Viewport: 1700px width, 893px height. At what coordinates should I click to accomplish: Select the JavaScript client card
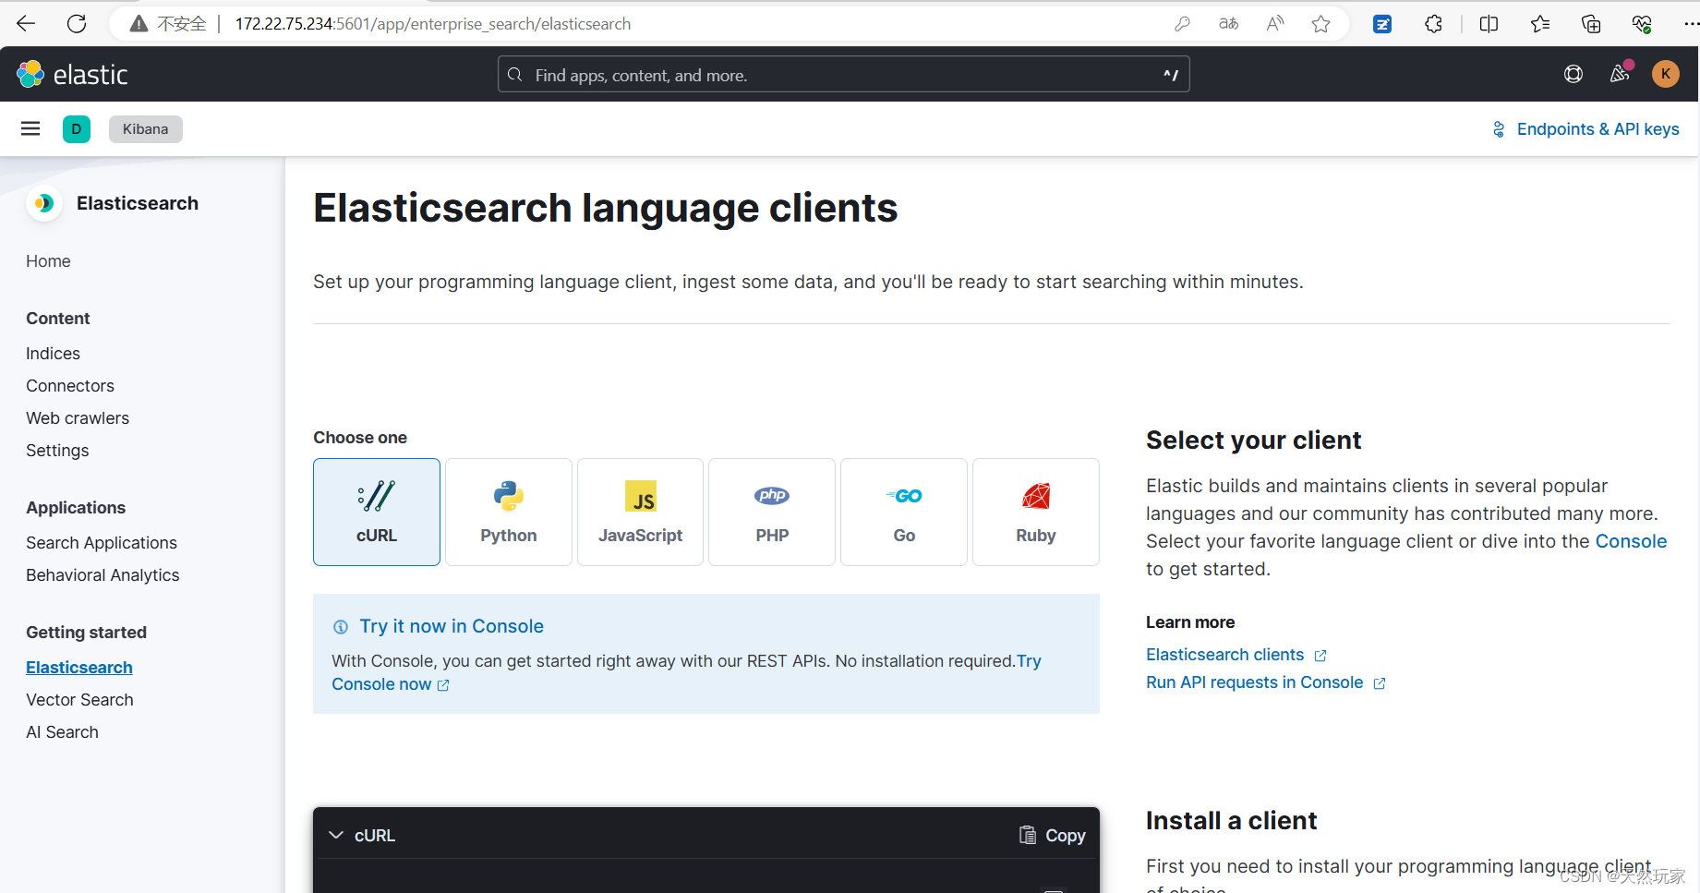pos(641,512)
